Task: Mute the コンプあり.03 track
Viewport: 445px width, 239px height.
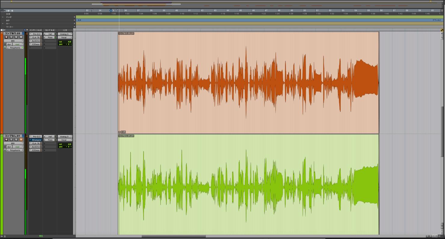Action: 21,37
